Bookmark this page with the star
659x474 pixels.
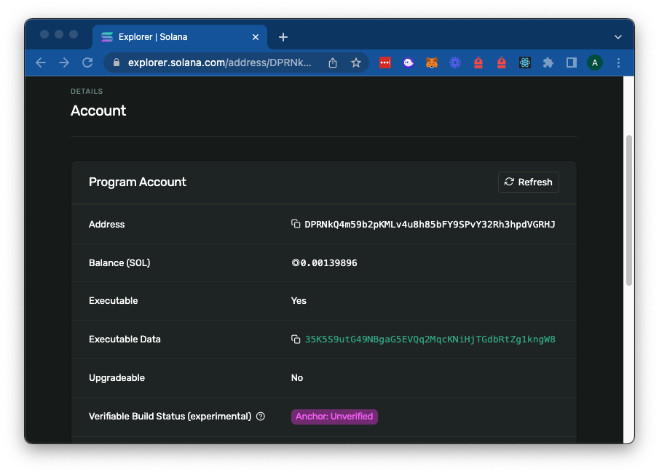356,63
